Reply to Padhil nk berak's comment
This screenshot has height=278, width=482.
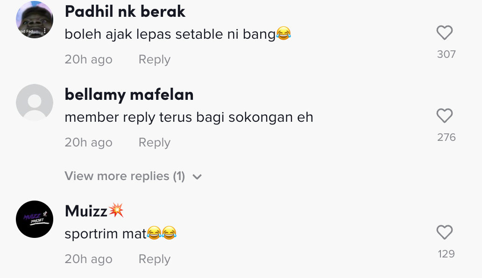pyautogui.click(x=154, y=60)
